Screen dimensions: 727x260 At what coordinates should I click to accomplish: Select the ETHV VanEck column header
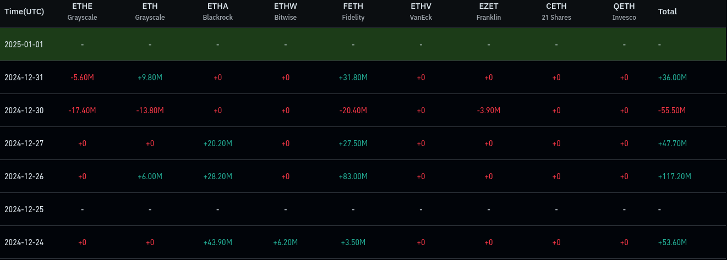pyautogui.click(x=421, y=12)
